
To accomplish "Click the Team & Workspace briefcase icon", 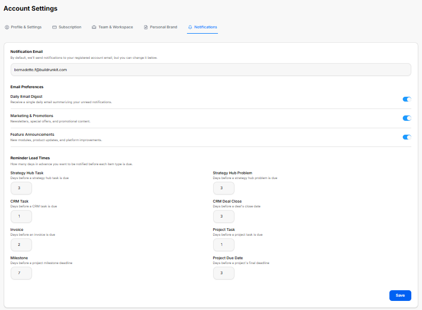I will [x=94, y=27].
